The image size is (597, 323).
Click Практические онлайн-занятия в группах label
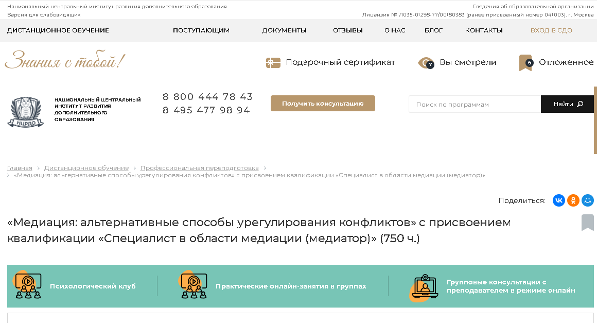click(x=291, y=286)
